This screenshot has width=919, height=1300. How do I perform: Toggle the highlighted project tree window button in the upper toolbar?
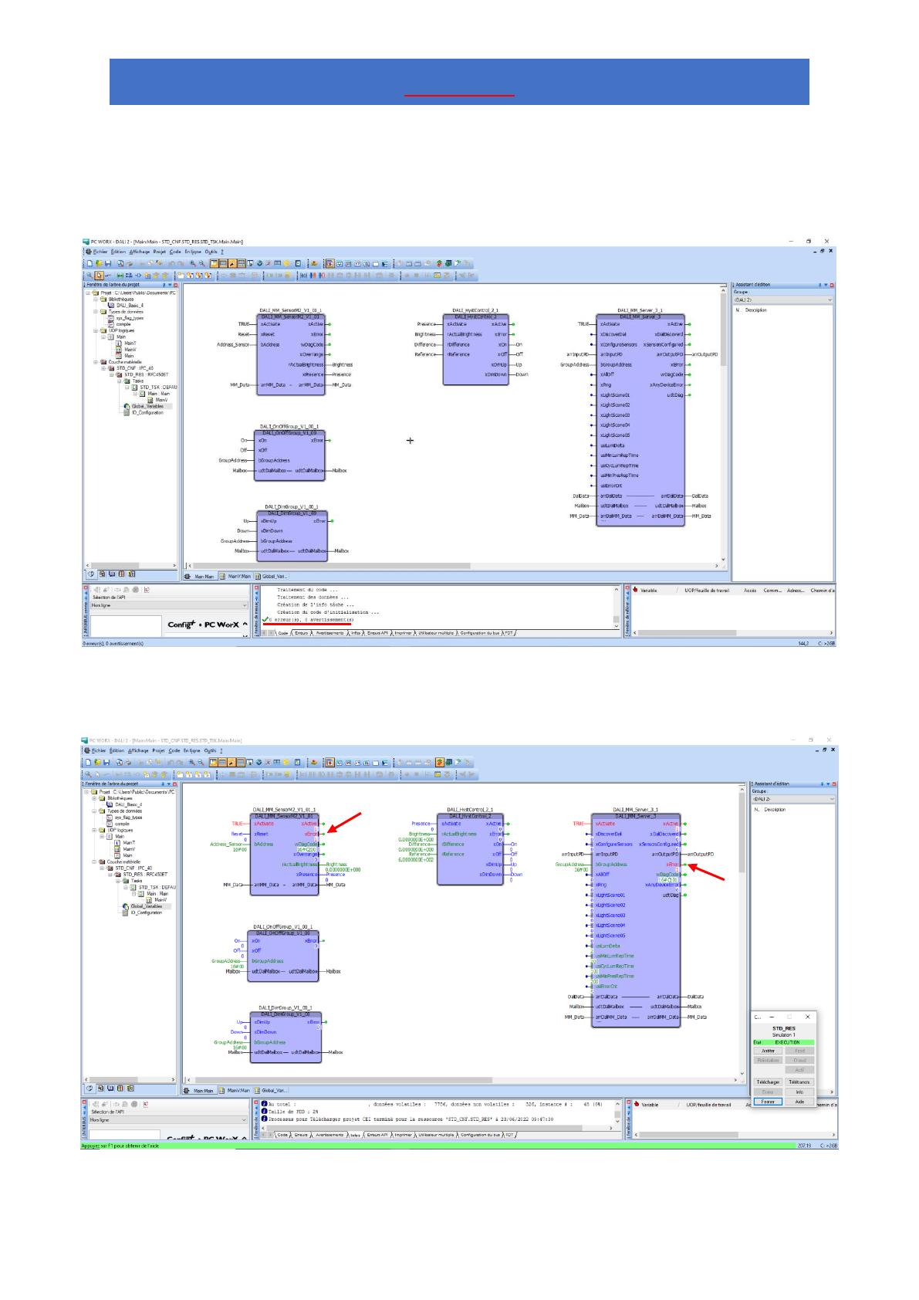pos(215,264)
